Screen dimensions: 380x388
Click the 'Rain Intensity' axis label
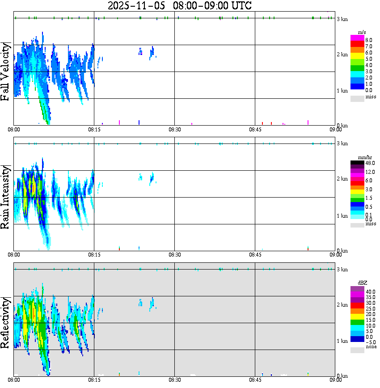[x=6, y=197]
